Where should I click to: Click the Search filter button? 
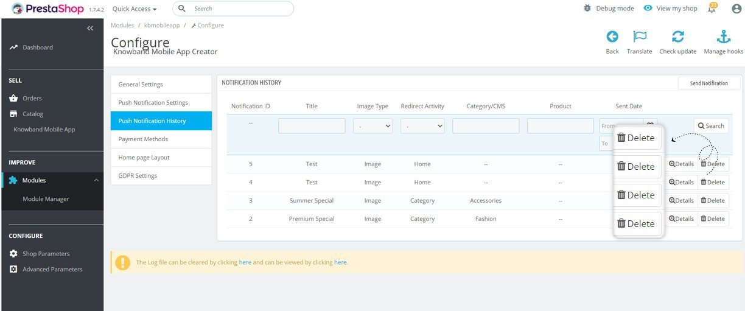click(711, 126)
